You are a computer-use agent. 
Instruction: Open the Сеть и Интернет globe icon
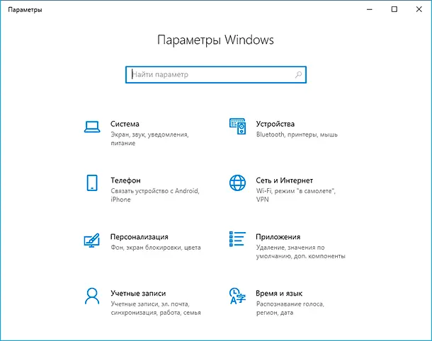pyautogui.click(x=237, y=183)
